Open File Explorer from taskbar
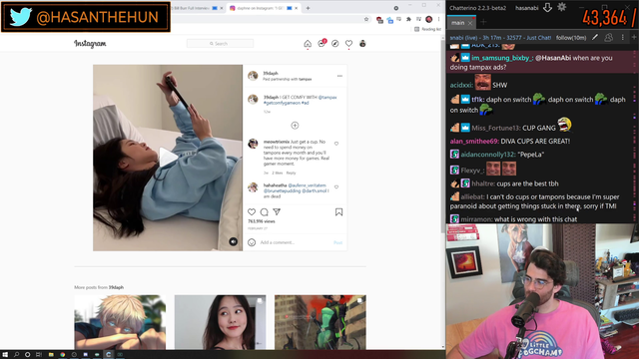Viewport: 639px width, 359px height. [51, 355]
